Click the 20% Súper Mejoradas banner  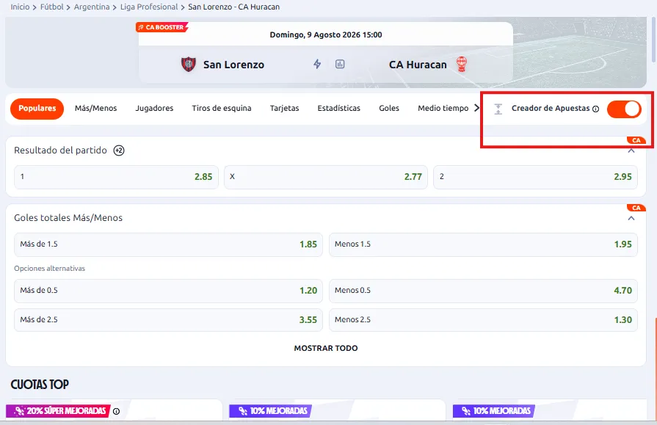[x=58, y=411]
